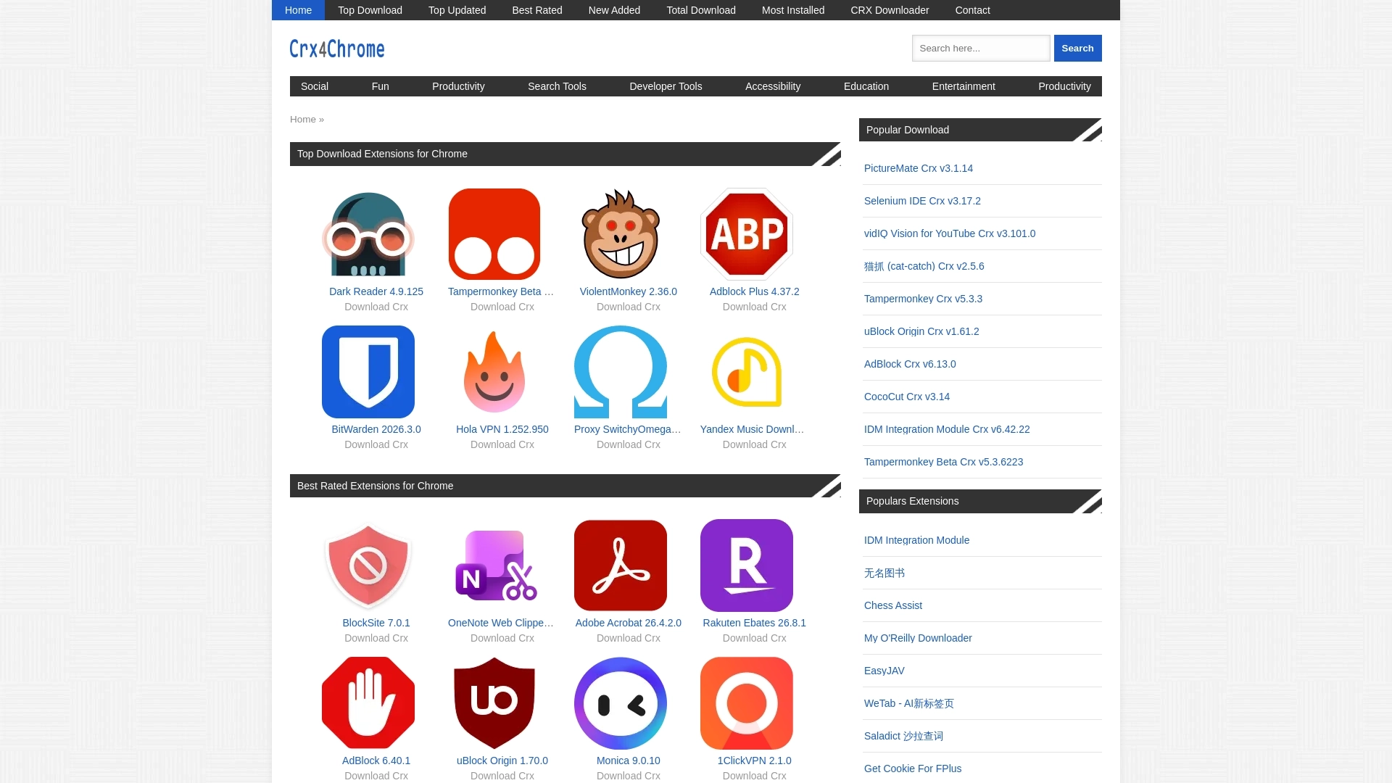The image size is (1392, 783).
Task: Open the CRX Downloader page
Action: 890,10
